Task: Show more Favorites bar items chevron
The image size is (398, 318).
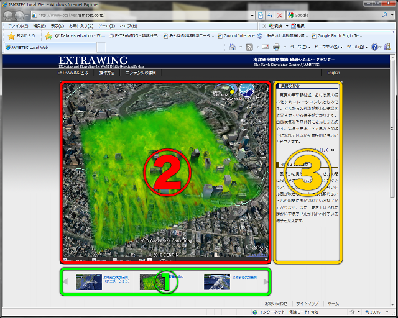Action: [x=393, y=32]
